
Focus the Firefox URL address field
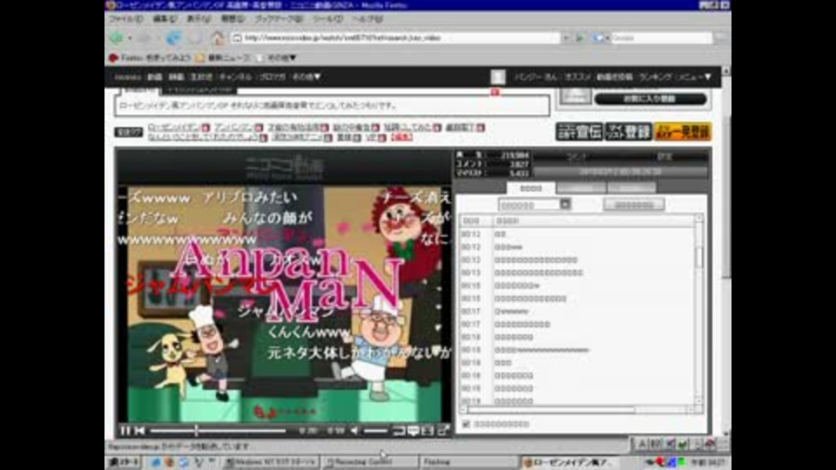pos(397,37)
